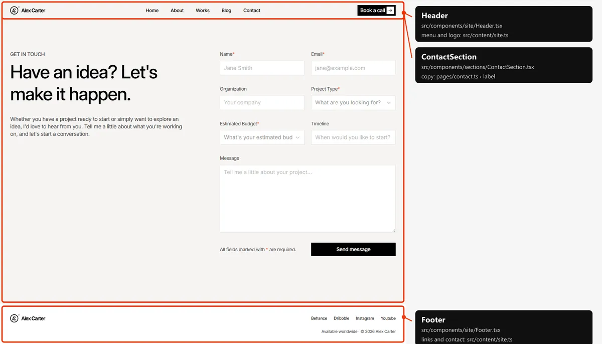Click the Book a call button
Screen dimensions: 602x344
click(x=377, y=11)
